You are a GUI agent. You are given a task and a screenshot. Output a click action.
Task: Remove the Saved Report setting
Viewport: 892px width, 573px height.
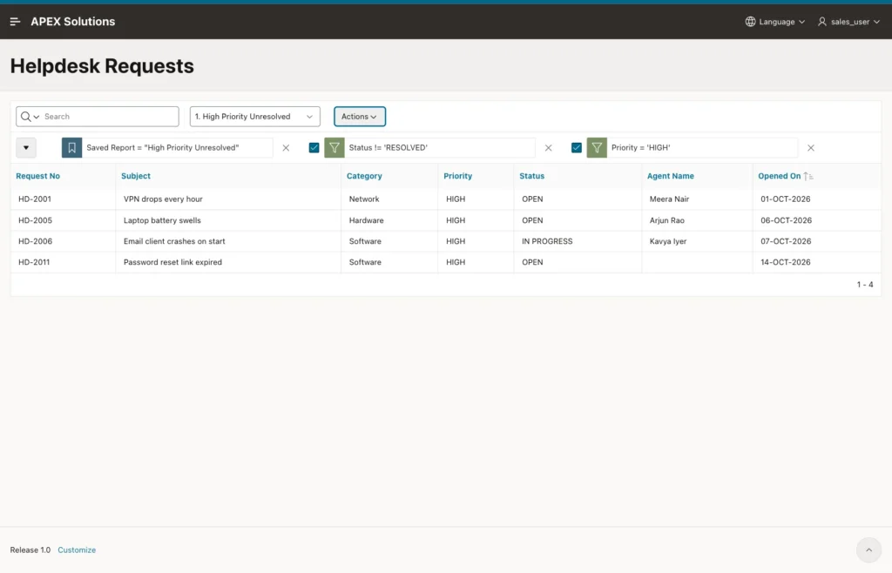click(286, 148)
